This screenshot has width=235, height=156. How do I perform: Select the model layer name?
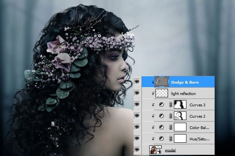click(x=170, y=150)
